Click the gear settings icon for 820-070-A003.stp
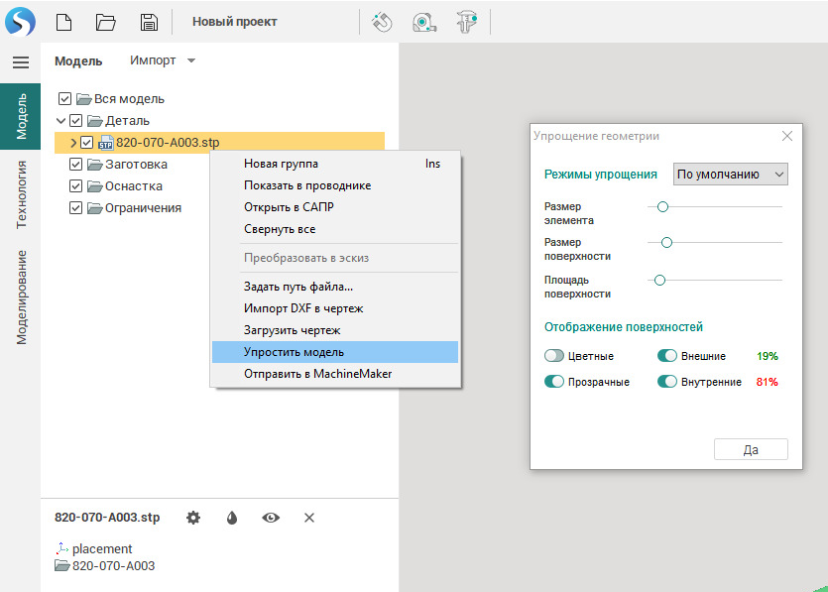 click(193, 518)
